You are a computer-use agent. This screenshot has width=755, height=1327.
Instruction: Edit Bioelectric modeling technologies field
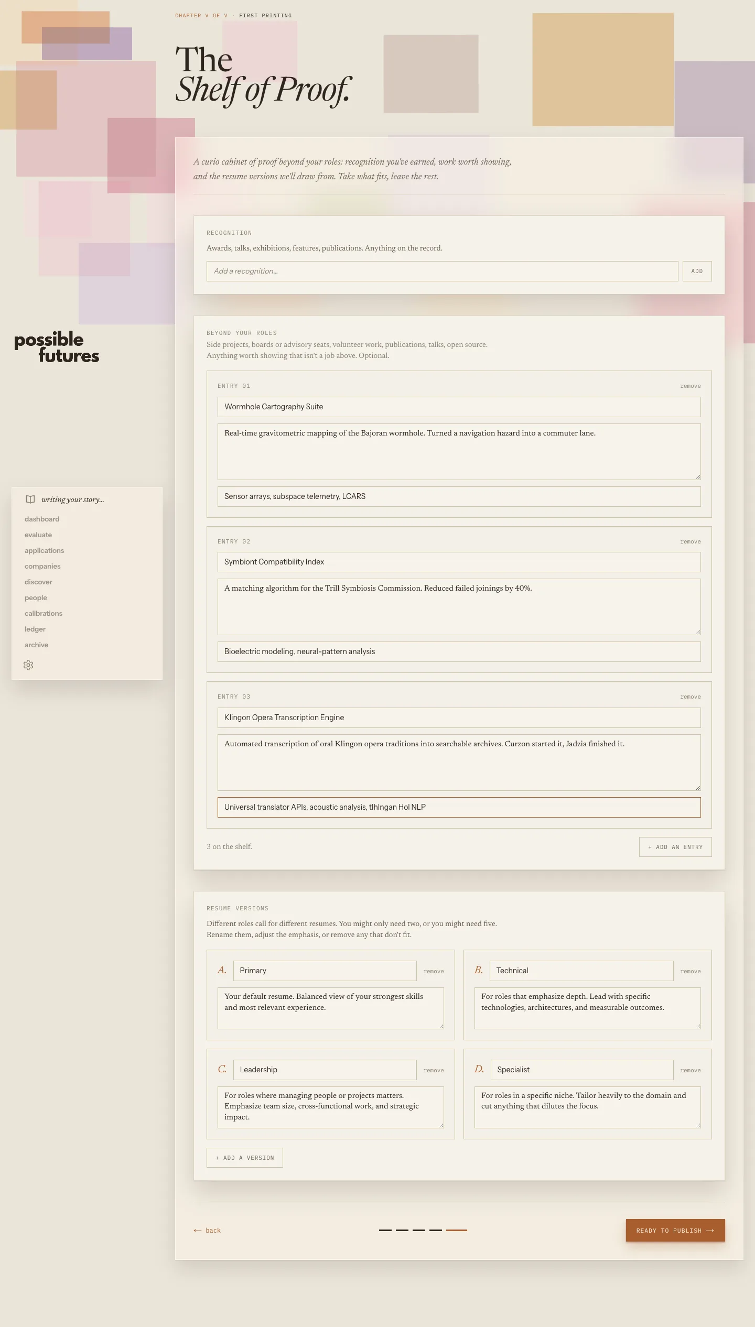tap(459, 651)
